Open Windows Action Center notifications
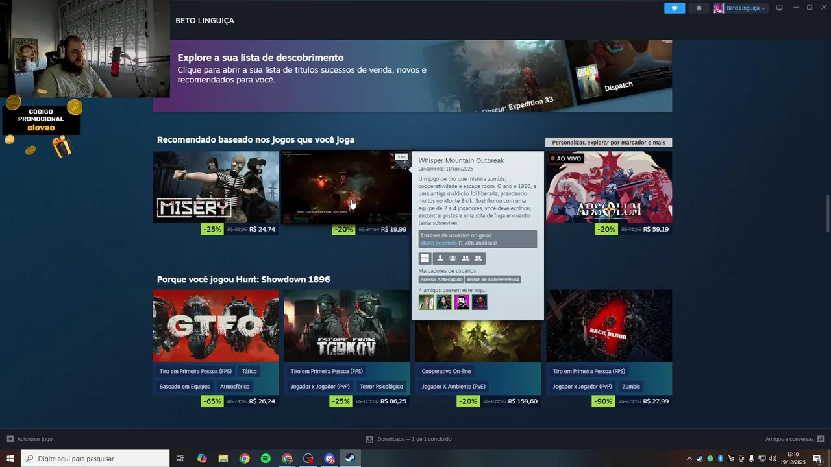This screenshot has width=831, height=467. click(817, 459)
